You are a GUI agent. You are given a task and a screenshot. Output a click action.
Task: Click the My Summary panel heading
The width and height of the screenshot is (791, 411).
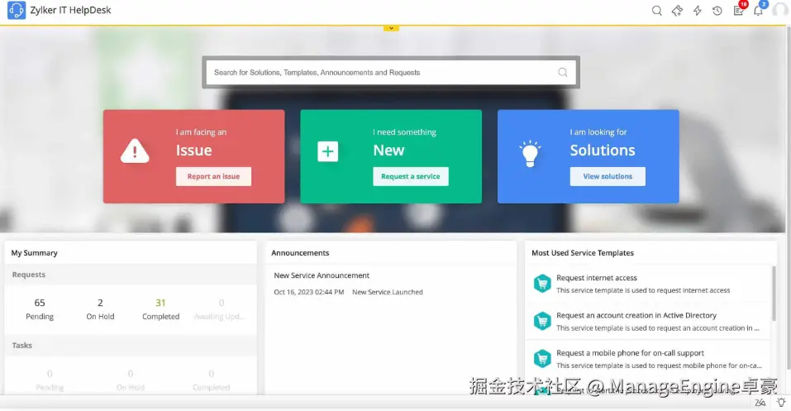pyautogui.click(x=35, y=253)
